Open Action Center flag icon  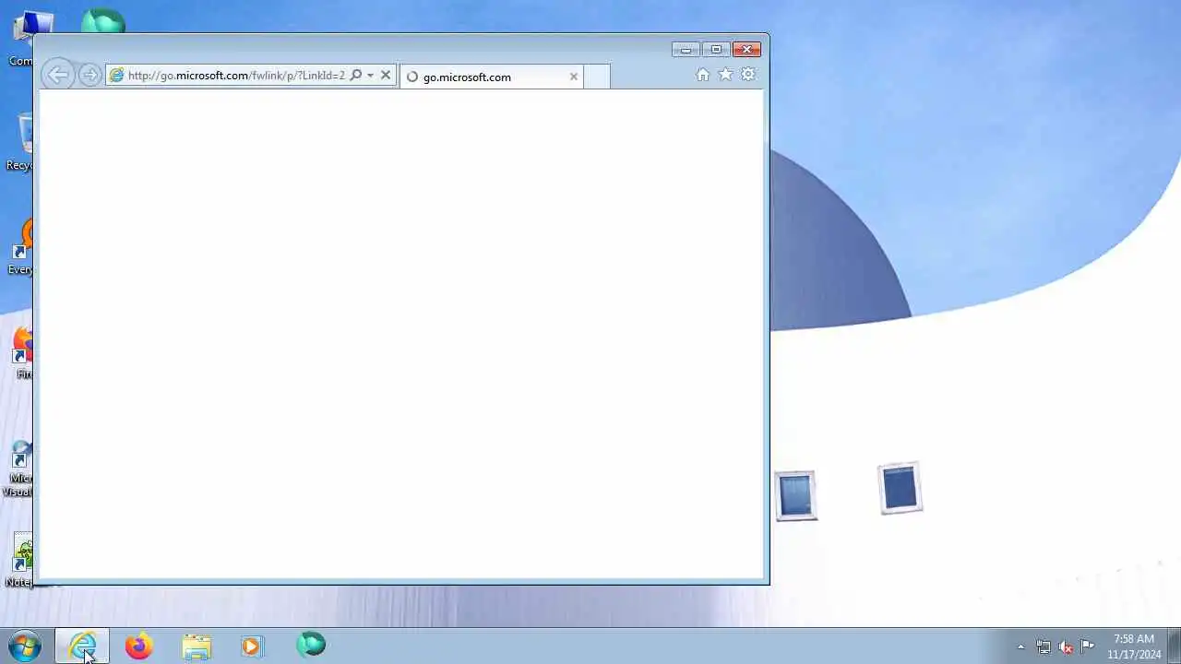point(1088,646)
